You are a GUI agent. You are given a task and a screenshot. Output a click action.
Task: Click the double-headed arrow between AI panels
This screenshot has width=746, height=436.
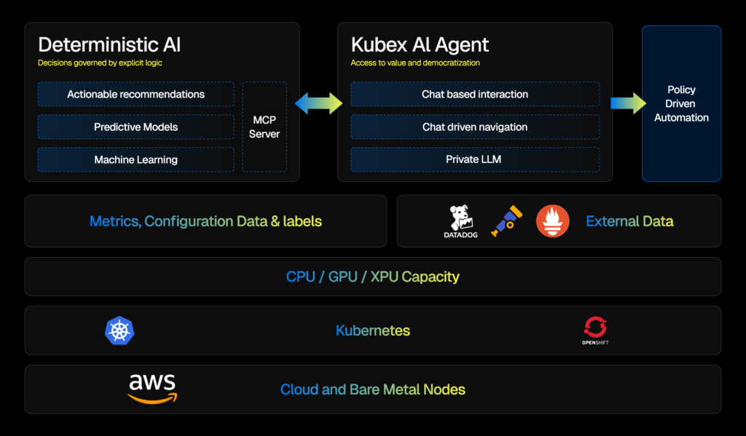(318, 103)
